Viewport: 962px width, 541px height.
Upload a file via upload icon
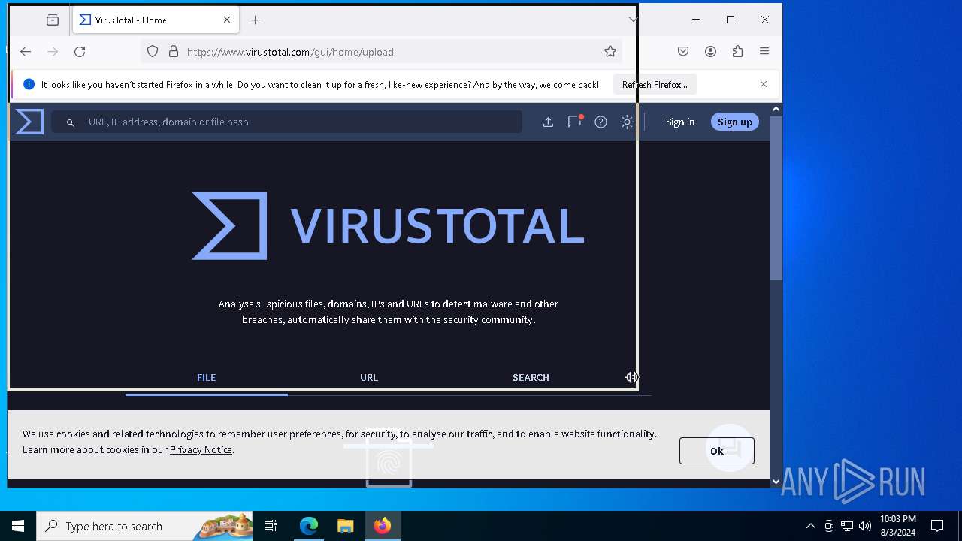point(549,122)
